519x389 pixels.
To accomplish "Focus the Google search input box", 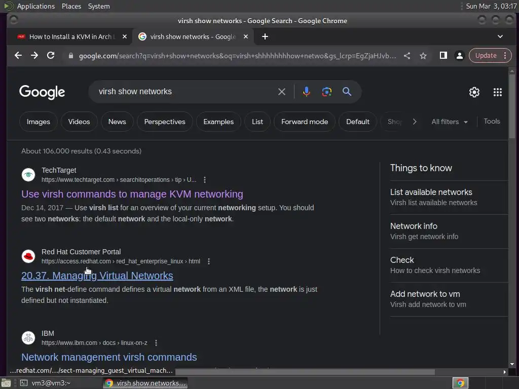I will [x=186, y=92].
